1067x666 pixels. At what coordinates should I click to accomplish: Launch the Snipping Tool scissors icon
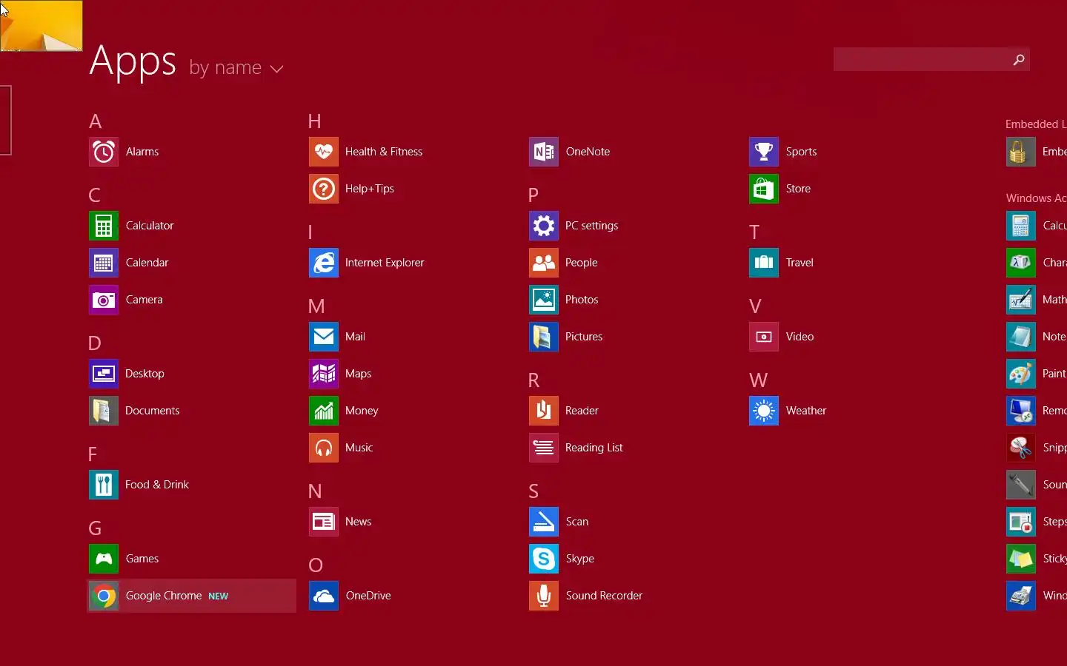(1021, 448)
